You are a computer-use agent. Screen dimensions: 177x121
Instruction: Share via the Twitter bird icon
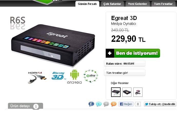coord(99,104)
